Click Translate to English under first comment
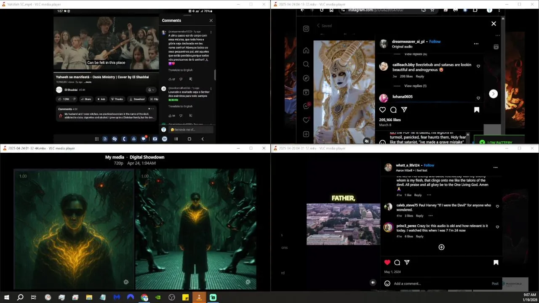539x303 pixels. 180,70
